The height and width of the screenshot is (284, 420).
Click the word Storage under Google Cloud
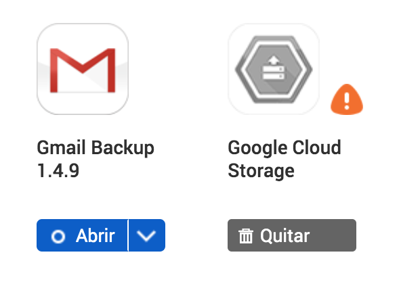point(261,170)
